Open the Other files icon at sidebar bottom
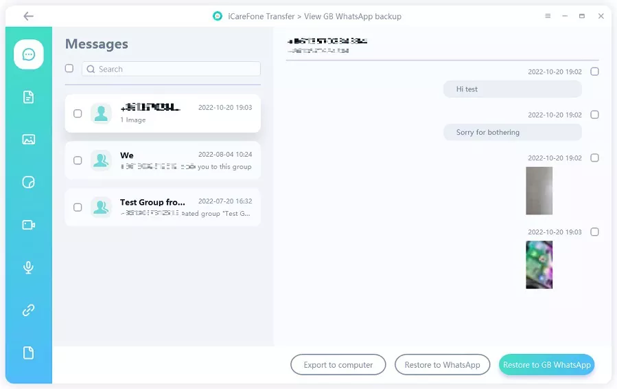 point(29,353)
